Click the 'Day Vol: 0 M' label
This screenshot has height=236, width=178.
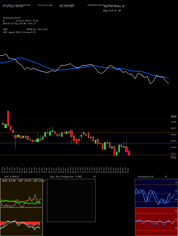112,11
